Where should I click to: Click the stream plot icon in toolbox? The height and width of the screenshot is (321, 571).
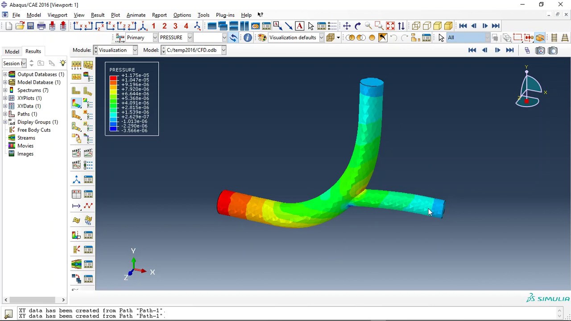click(x=76, y=264)
